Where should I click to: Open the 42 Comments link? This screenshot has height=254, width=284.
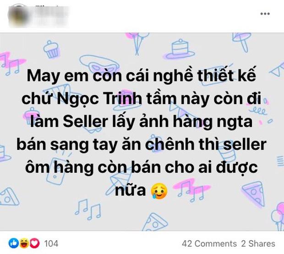tap(209, 243)
